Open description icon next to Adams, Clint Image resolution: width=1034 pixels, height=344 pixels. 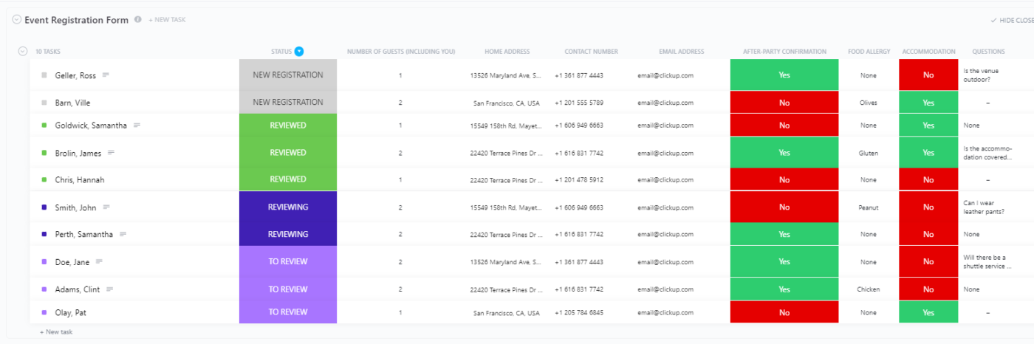pos(110,289)
